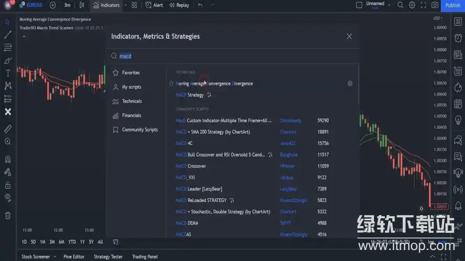Image resolution: width=465 pixels, height=261 pixels.
Task: Select the text annotation tool
Action: click(8, 73)
